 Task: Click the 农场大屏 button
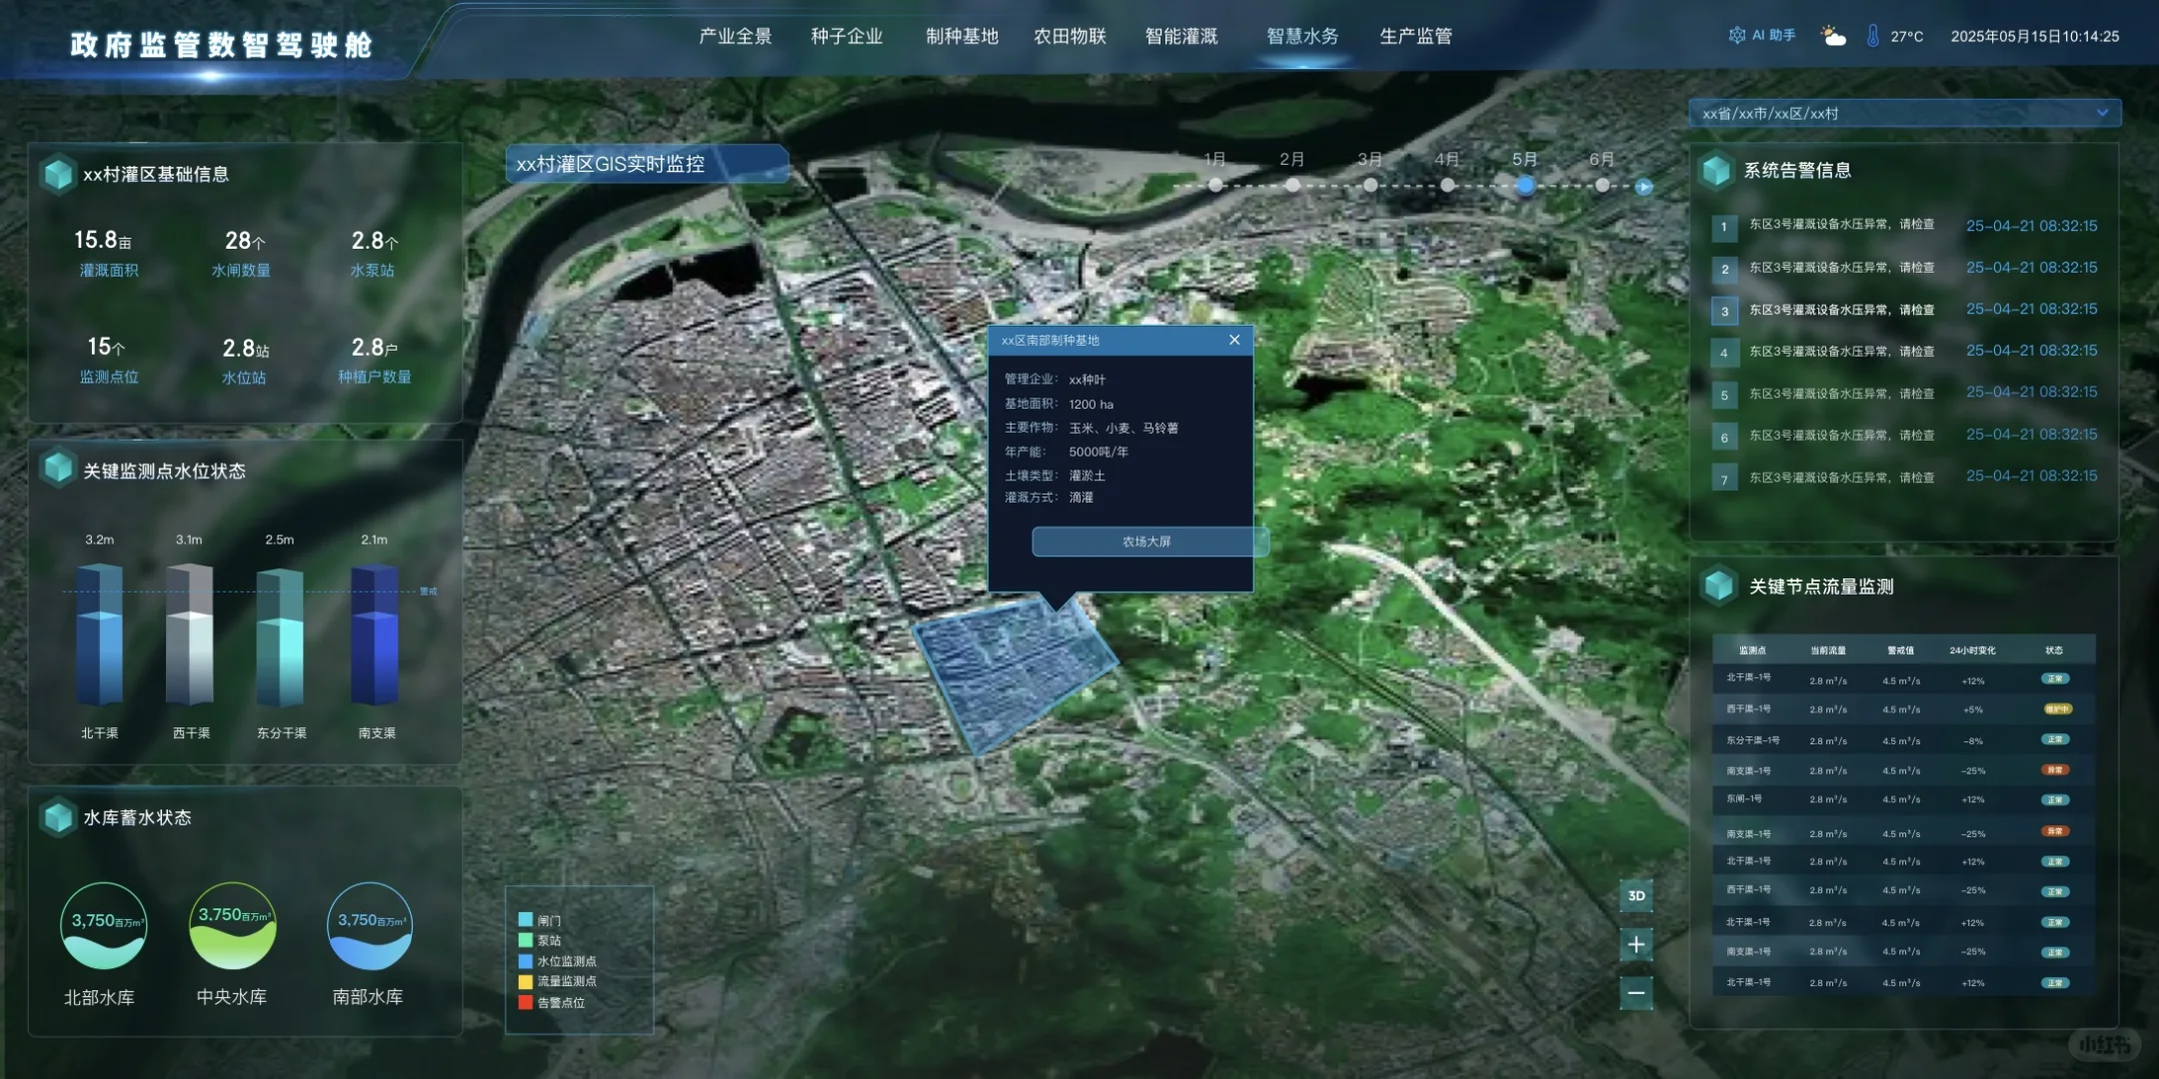point(1146,541)
